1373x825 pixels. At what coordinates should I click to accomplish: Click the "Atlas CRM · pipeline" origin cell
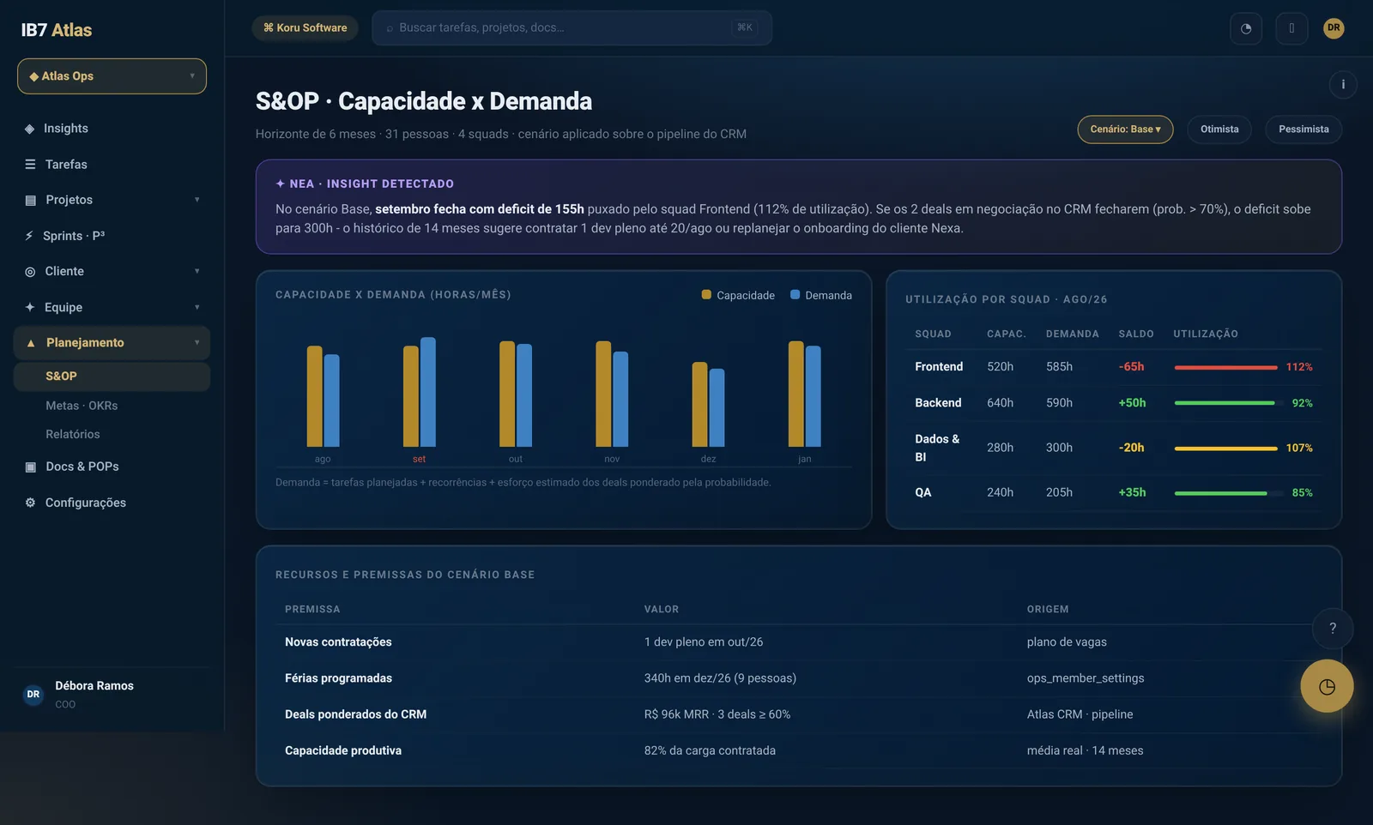coord(1080,714)
